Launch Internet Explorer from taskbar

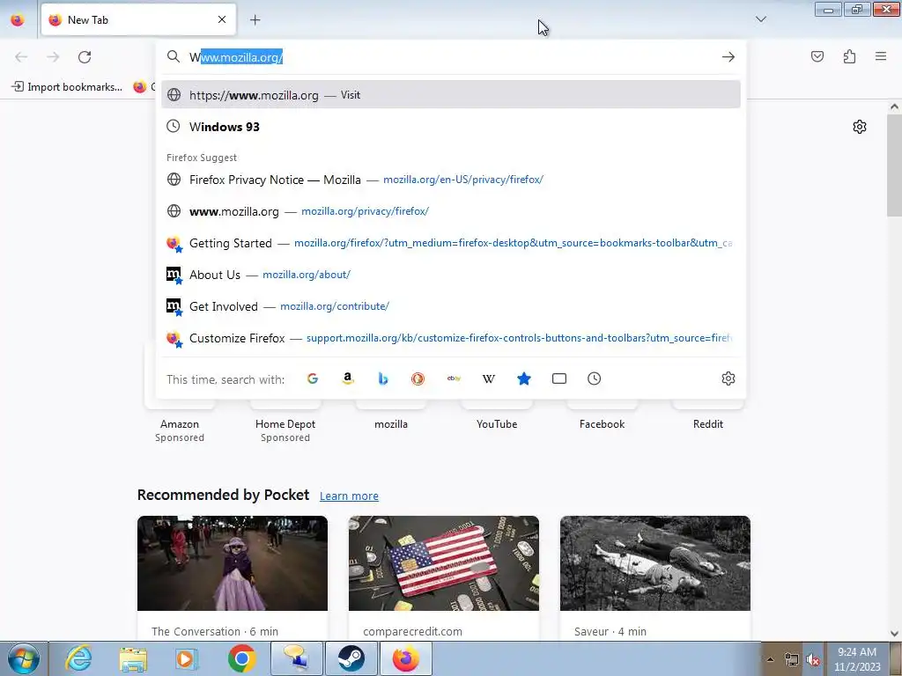[78, 658]
